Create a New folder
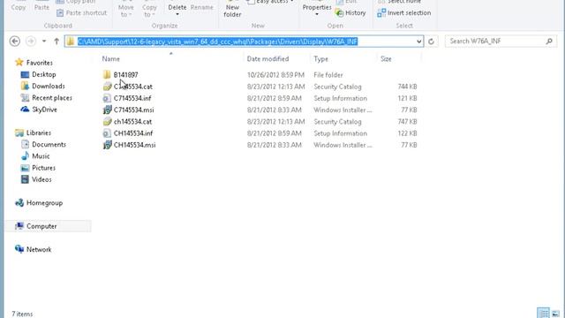This screenshot has height=318, width=565. tap(232, 11)
